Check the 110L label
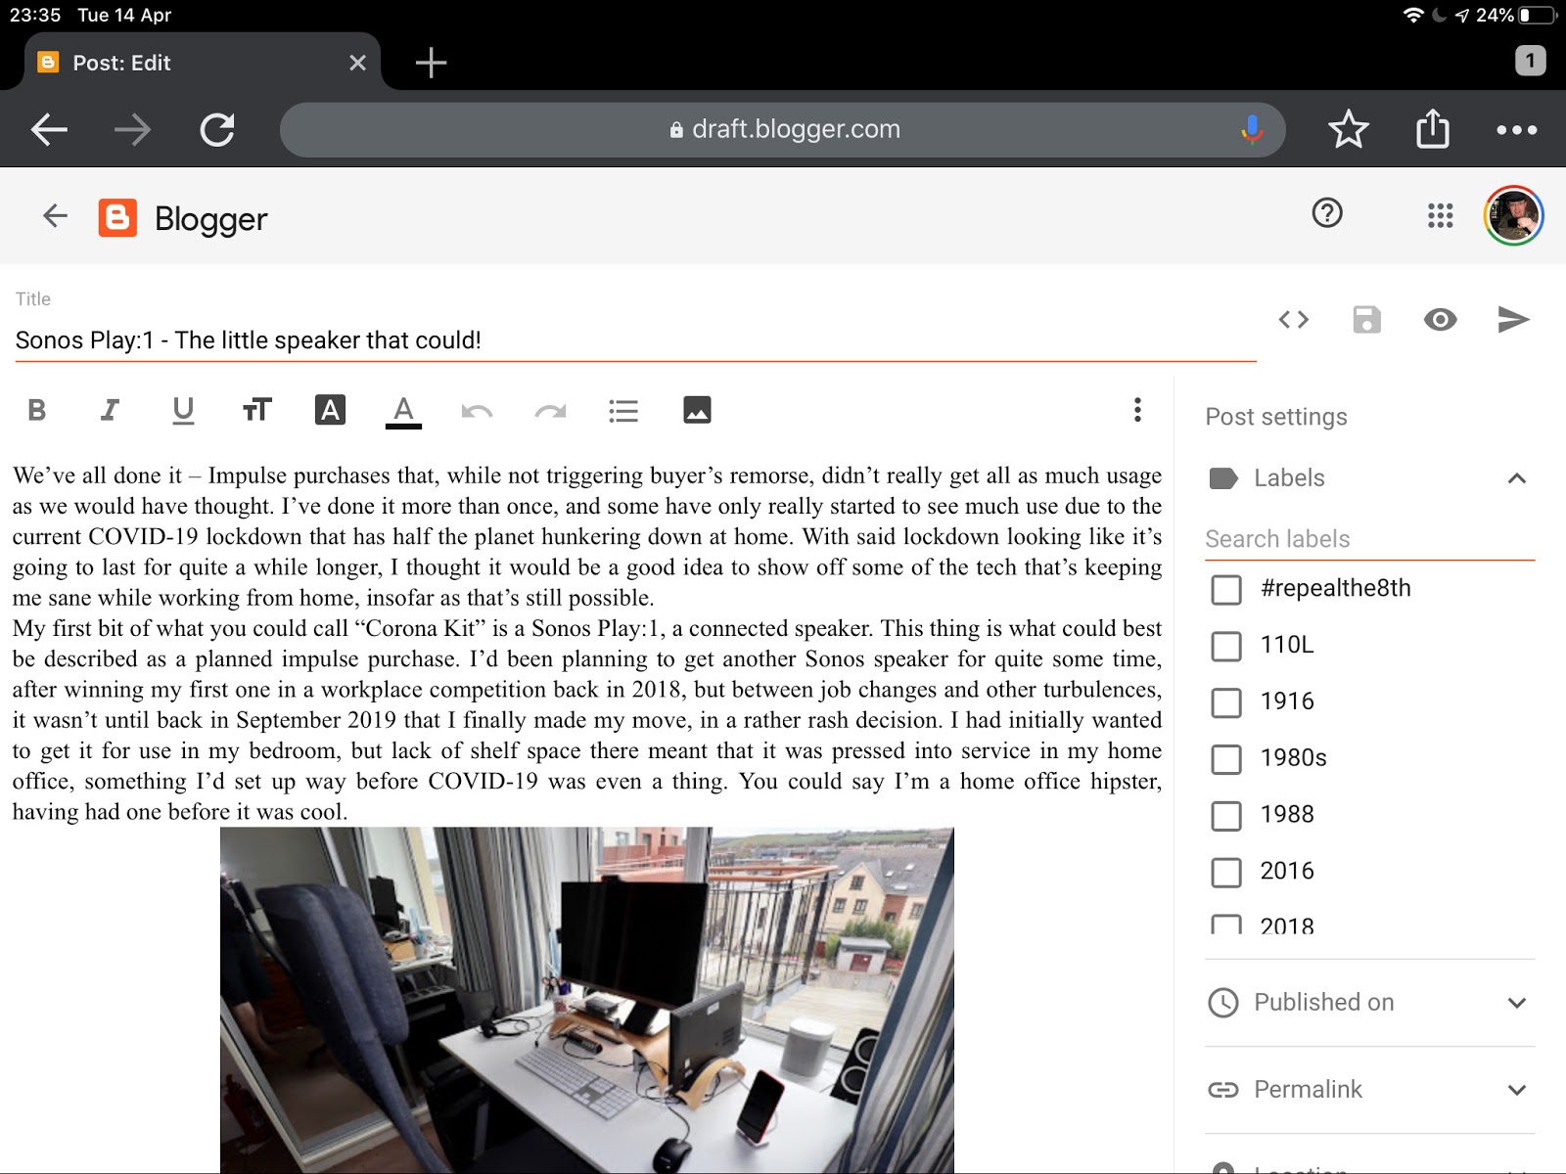 pyautogui.click(x=1226, y=646)
